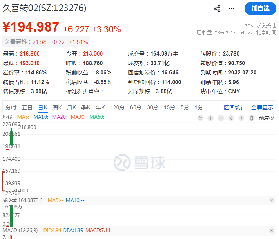Click the 剩余年限 value 5.96
This screenshot has height=239, width=279.
(233, 82)
